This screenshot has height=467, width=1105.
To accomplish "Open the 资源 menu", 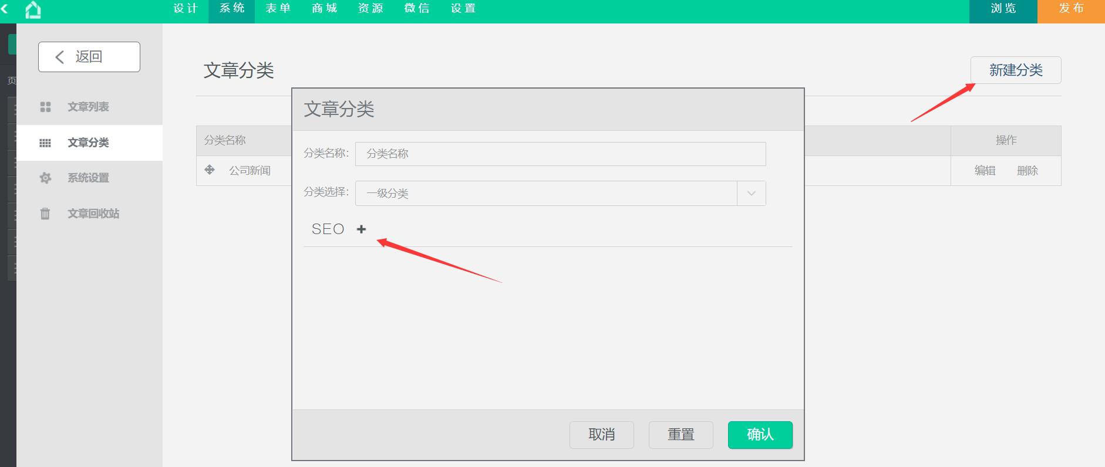I will 370,8.
